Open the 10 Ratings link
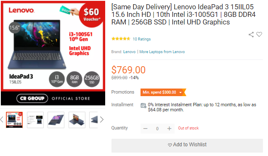 (142, 39)
